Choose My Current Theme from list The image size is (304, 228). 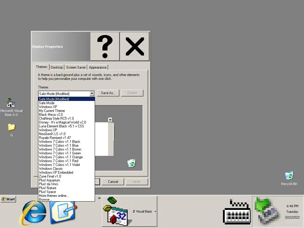66,111
